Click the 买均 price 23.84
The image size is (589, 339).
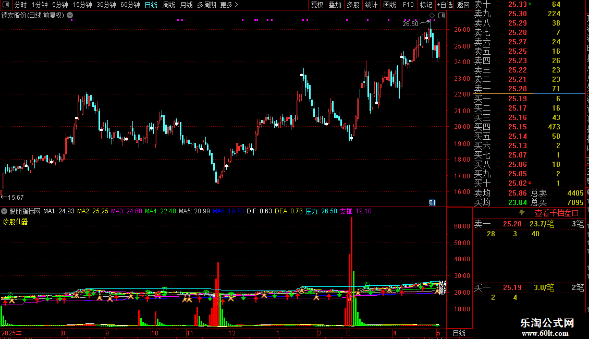pyautogui.click(x=517, y=202)
